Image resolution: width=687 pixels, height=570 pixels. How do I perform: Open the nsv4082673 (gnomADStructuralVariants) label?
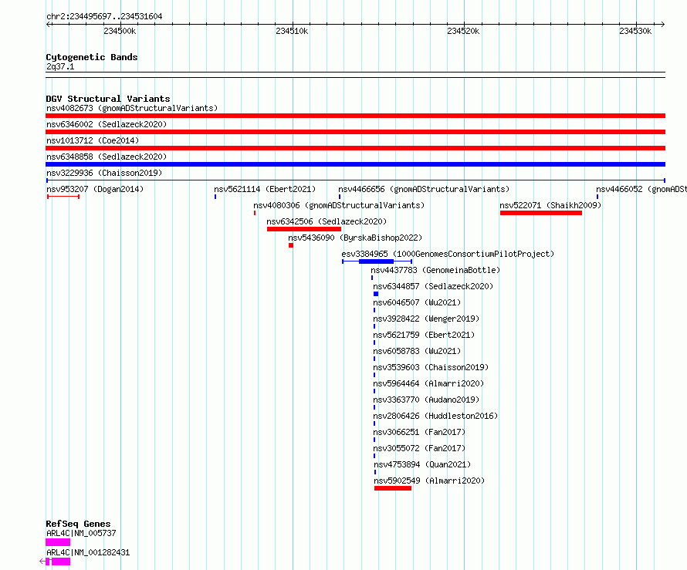(132, 108)
